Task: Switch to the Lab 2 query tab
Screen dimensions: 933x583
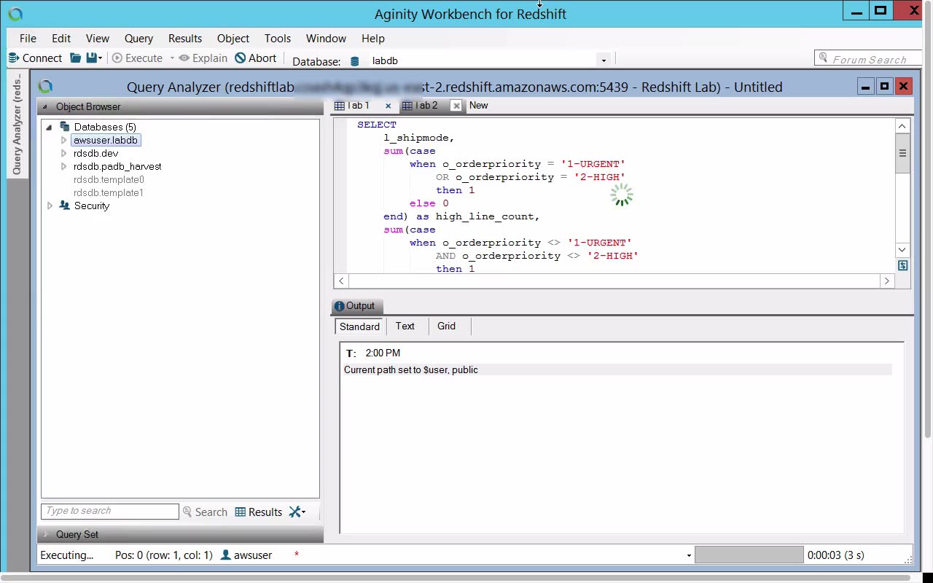Action: tap(426, 106)
